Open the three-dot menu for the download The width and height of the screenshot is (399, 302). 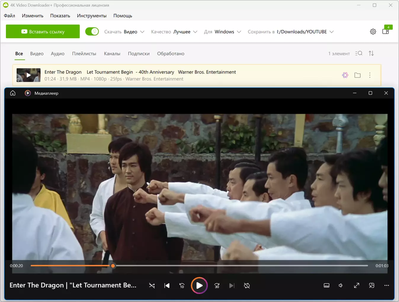tap(370, 75)
